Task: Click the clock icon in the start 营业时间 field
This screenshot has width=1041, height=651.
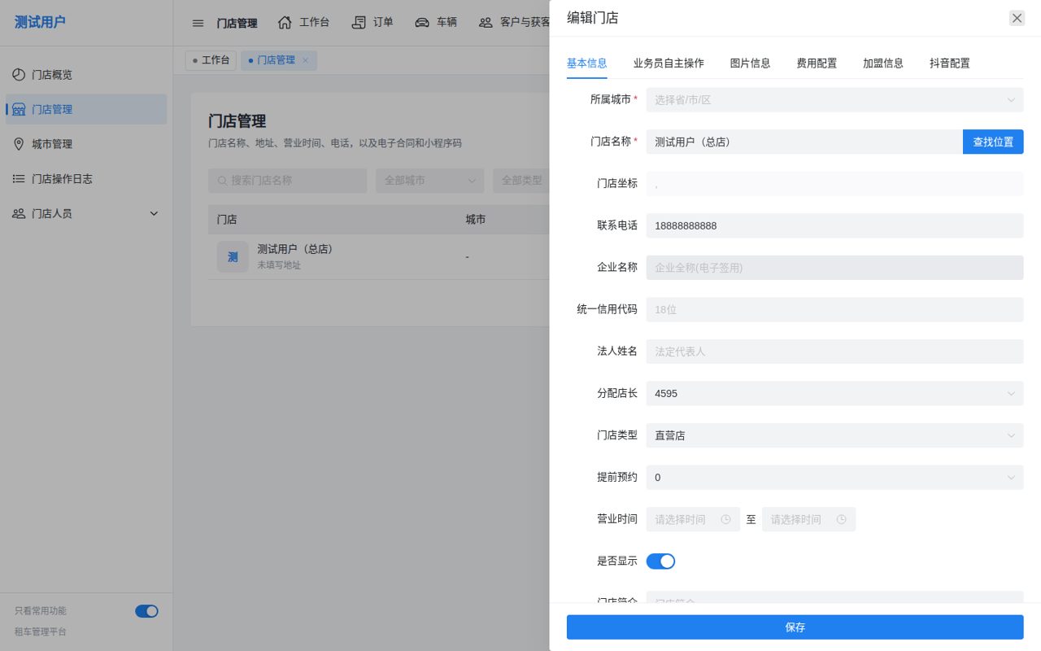Action: coord(725,519)
